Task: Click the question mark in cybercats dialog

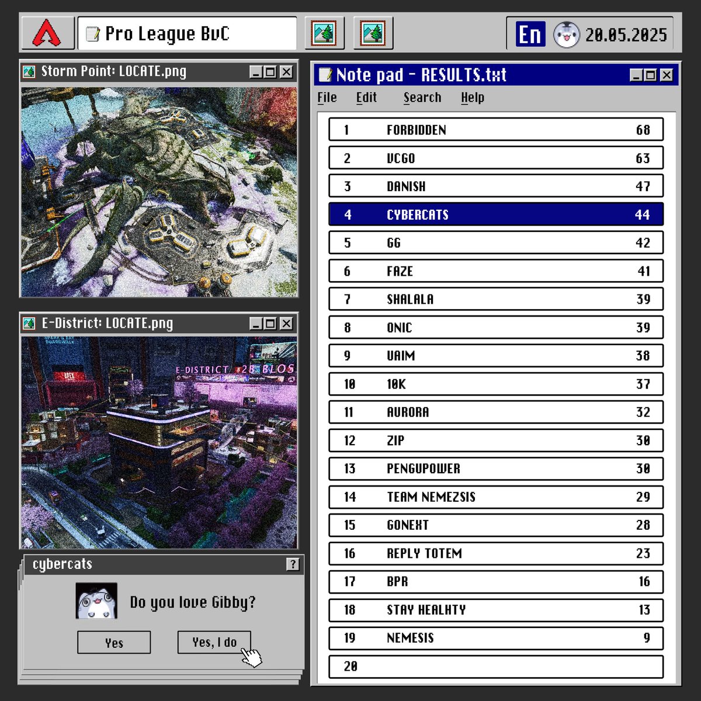Action: click(293, 564)
